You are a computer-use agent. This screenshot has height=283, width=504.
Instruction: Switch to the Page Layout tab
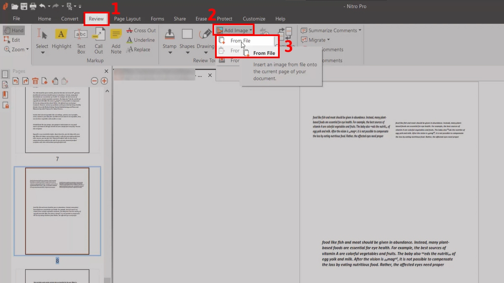tap(127, 19)
